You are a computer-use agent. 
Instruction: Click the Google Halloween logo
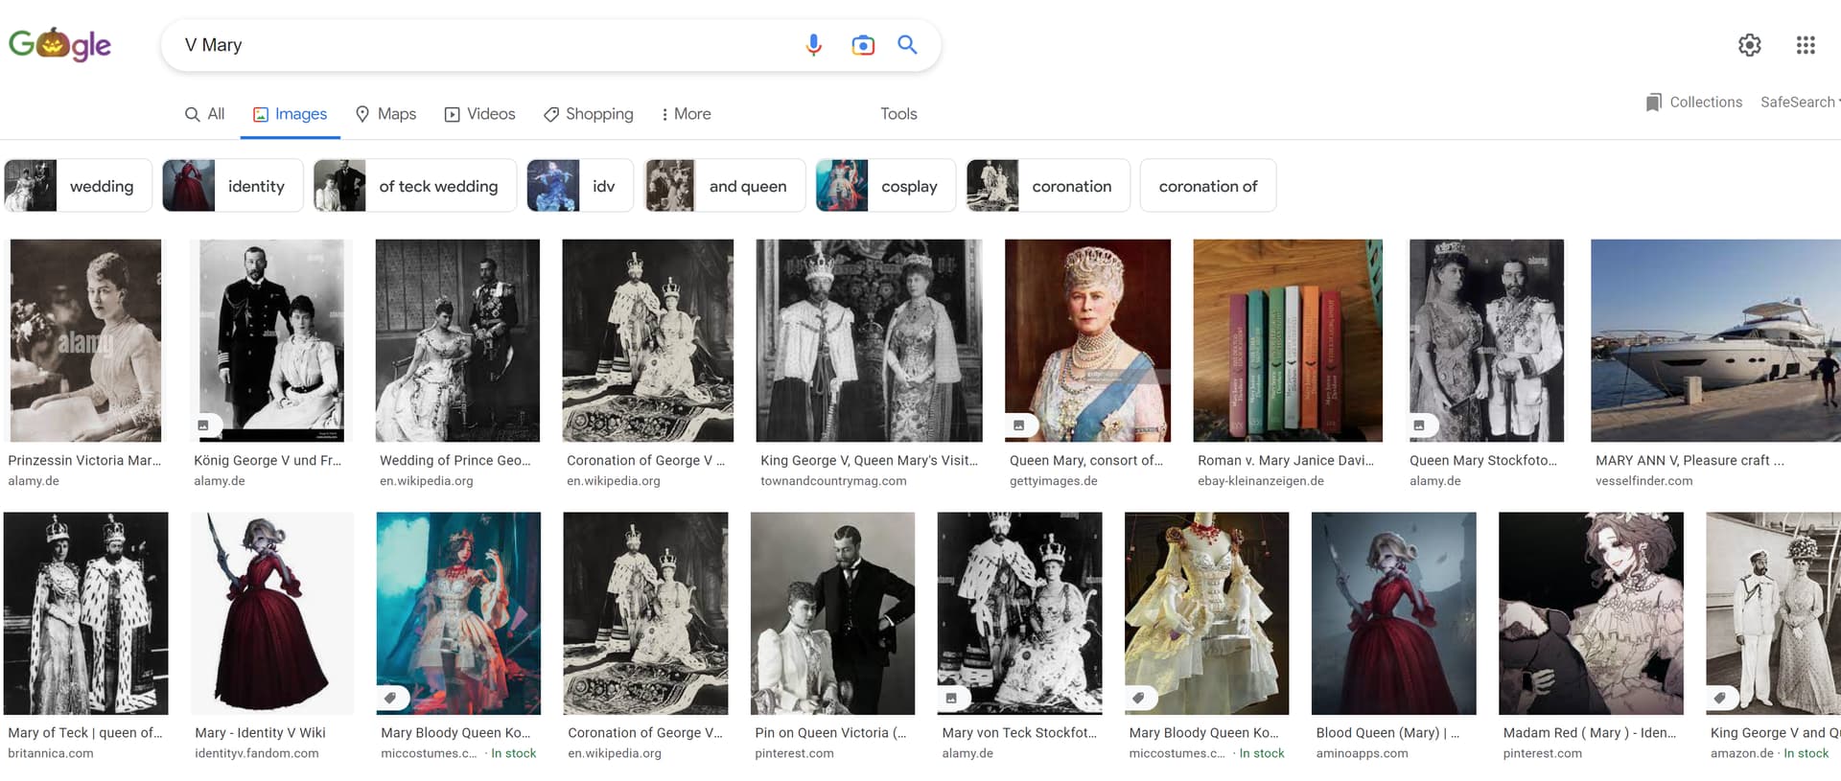coord(59,45)
